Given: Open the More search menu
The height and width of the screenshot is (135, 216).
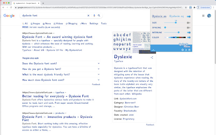Looking at the screenshot, I should (83, 24).
